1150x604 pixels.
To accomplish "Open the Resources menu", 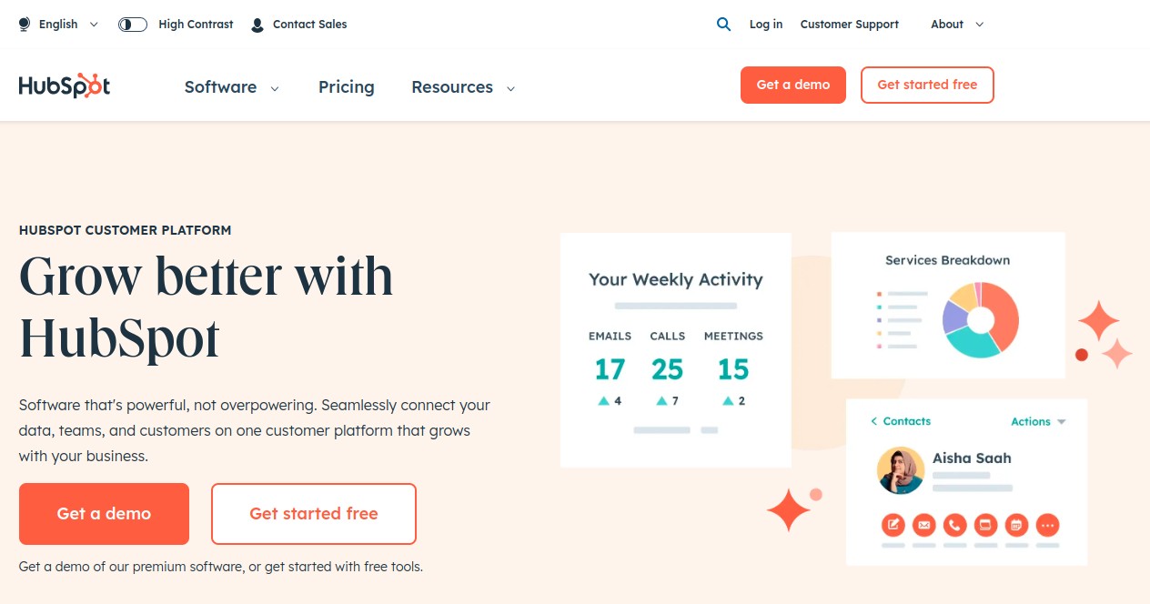I will point(463,87).
